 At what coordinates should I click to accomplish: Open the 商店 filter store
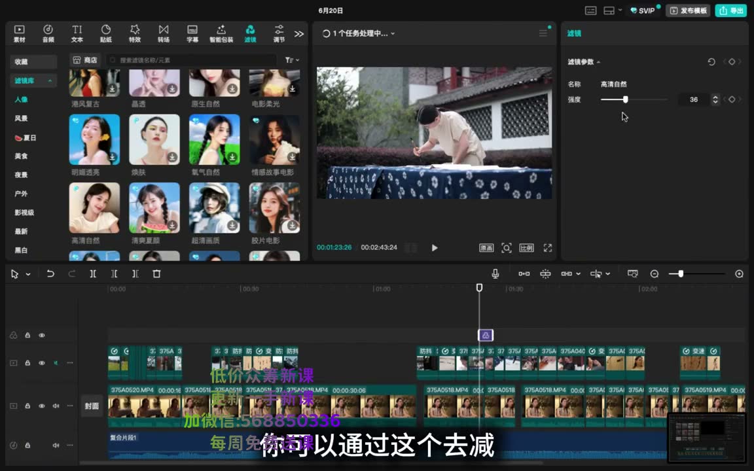84,60
